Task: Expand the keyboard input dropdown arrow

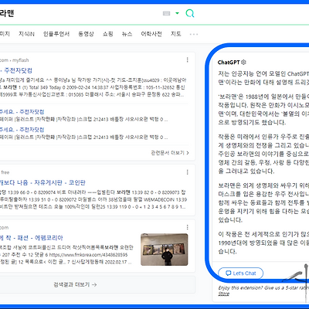Action: [x=177, y=13]
